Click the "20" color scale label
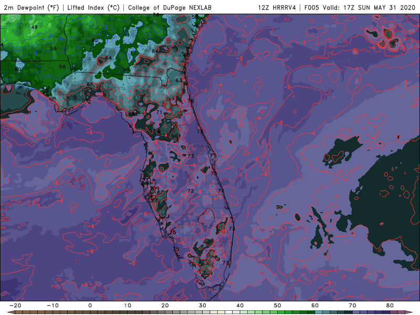This screenshot has height=315, width=420. coord(165,306)
